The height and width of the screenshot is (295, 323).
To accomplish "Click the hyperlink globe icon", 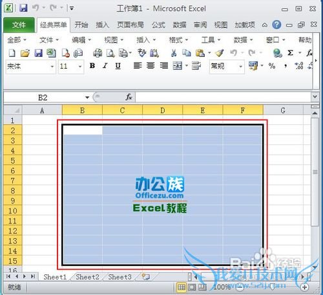I will [277, 53].
